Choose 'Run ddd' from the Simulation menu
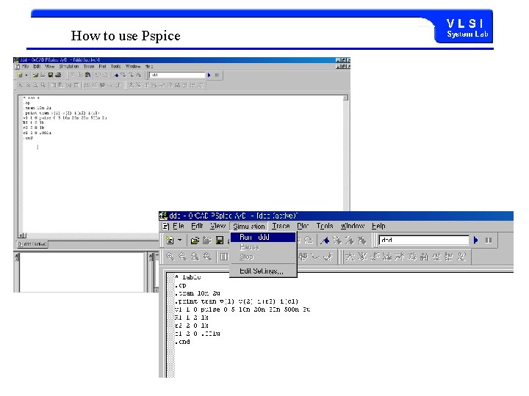The image size is (529, 396). click(263, 237)
